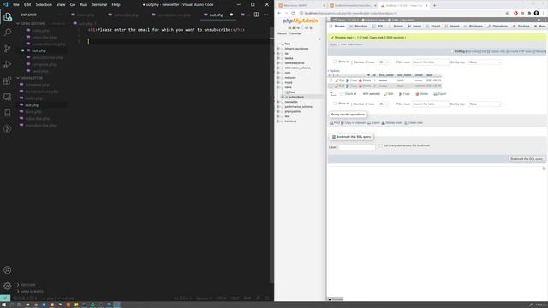Click the VS Code editor vertical scrollbar

pyautogui.click(x=271, y=154)
